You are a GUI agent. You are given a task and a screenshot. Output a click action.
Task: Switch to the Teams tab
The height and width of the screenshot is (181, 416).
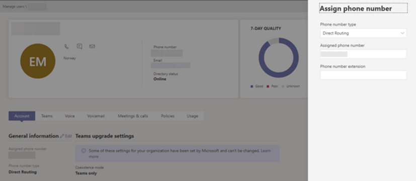(x=47, y=116)
